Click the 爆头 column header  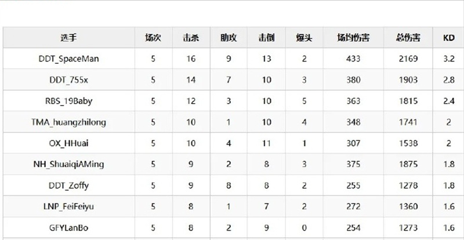[304, 38]
